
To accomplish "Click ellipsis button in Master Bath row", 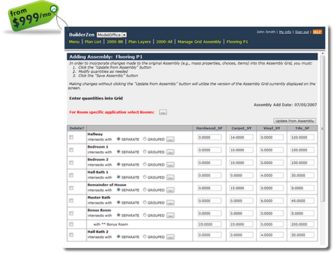I will 171,203.
